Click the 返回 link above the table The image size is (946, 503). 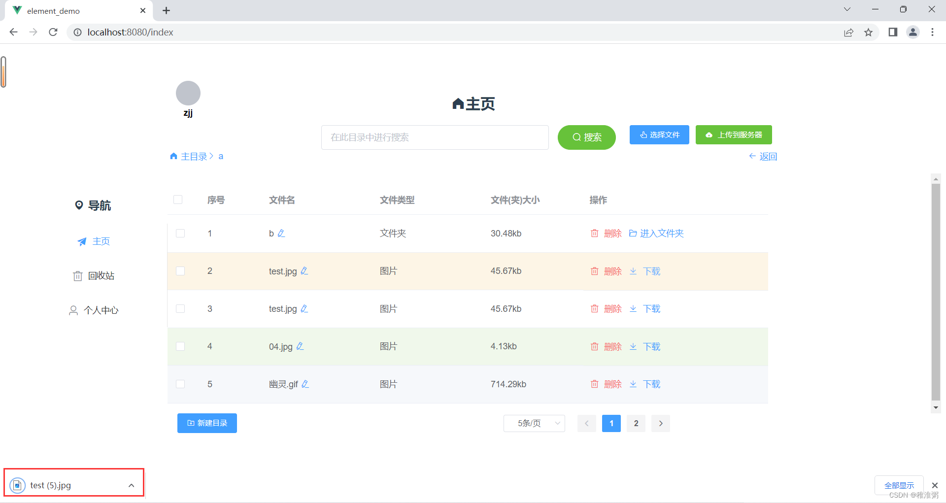click(x=763, y=156)
